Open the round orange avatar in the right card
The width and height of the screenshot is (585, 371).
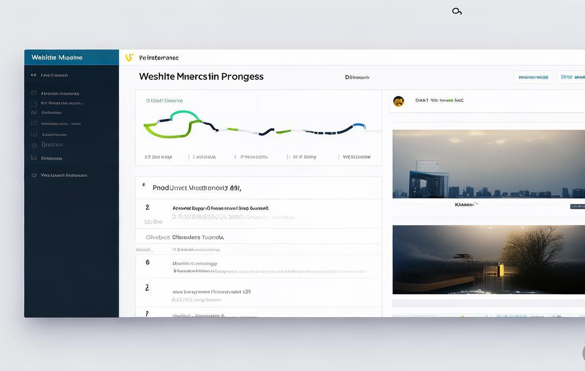pos(398,101)
